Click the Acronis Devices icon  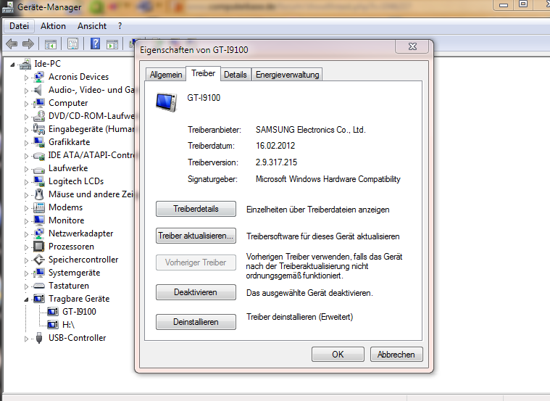38,77
